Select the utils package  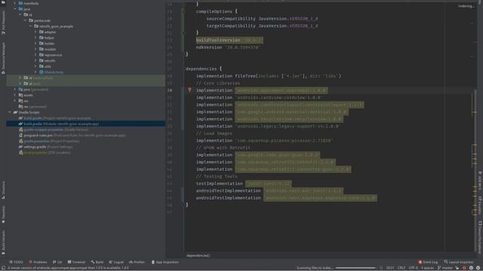(48, 66)
